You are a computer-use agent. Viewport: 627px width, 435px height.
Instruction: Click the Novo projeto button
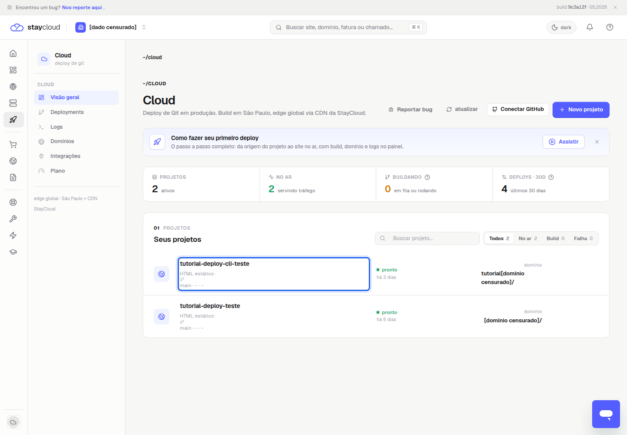[x=581, y=110]
